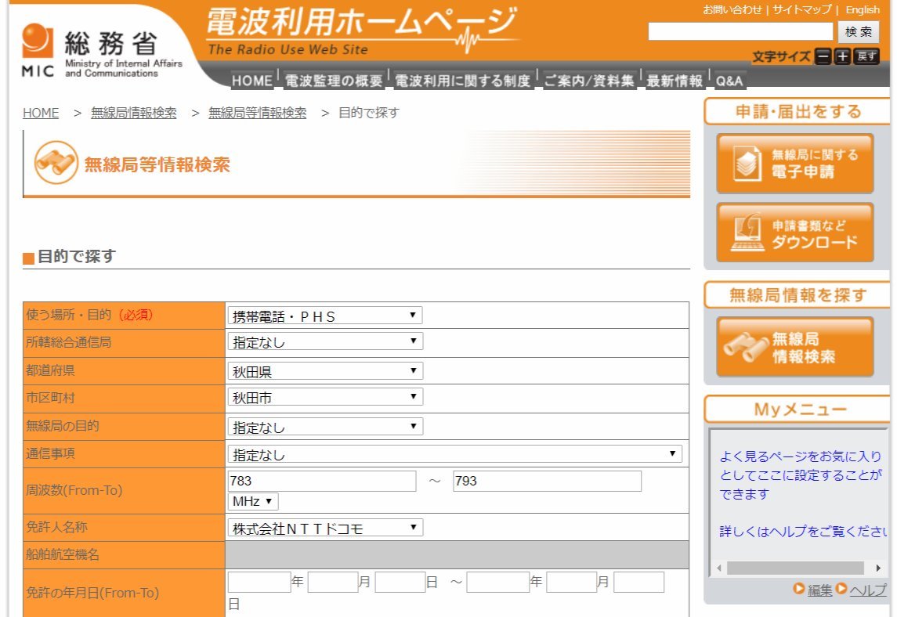897x617 pixels.
Task: Change the MHz frequency unit selector
Action: (x=252, y=501)
